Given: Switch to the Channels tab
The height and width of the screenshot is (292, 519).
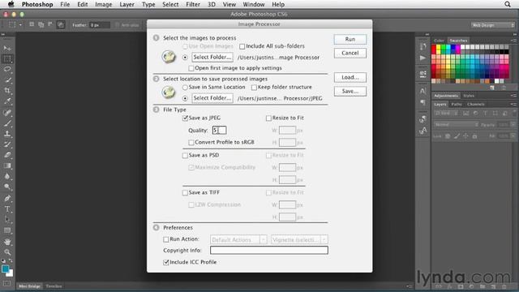Looking at the screenshot, I should (476, 105).
